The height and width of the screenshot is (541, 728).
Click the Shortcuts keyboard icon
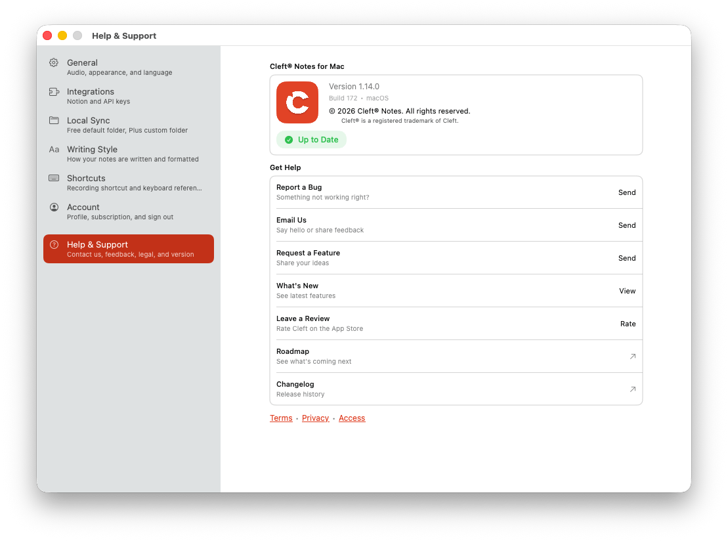click(54, 178)
